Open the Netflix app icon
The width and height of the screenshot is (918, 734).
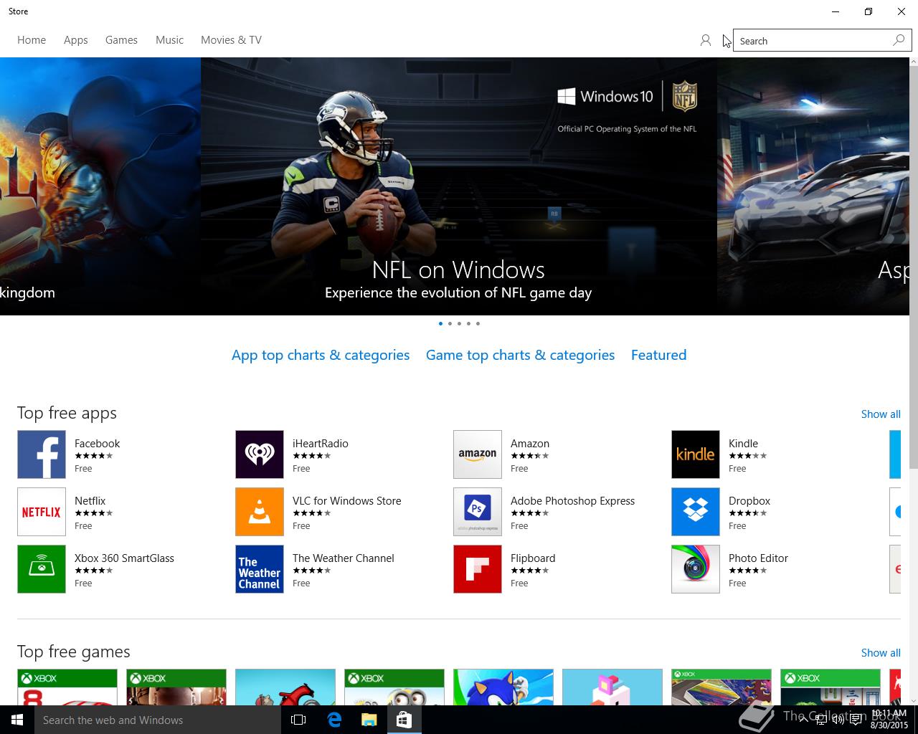[x=42, y=512]
